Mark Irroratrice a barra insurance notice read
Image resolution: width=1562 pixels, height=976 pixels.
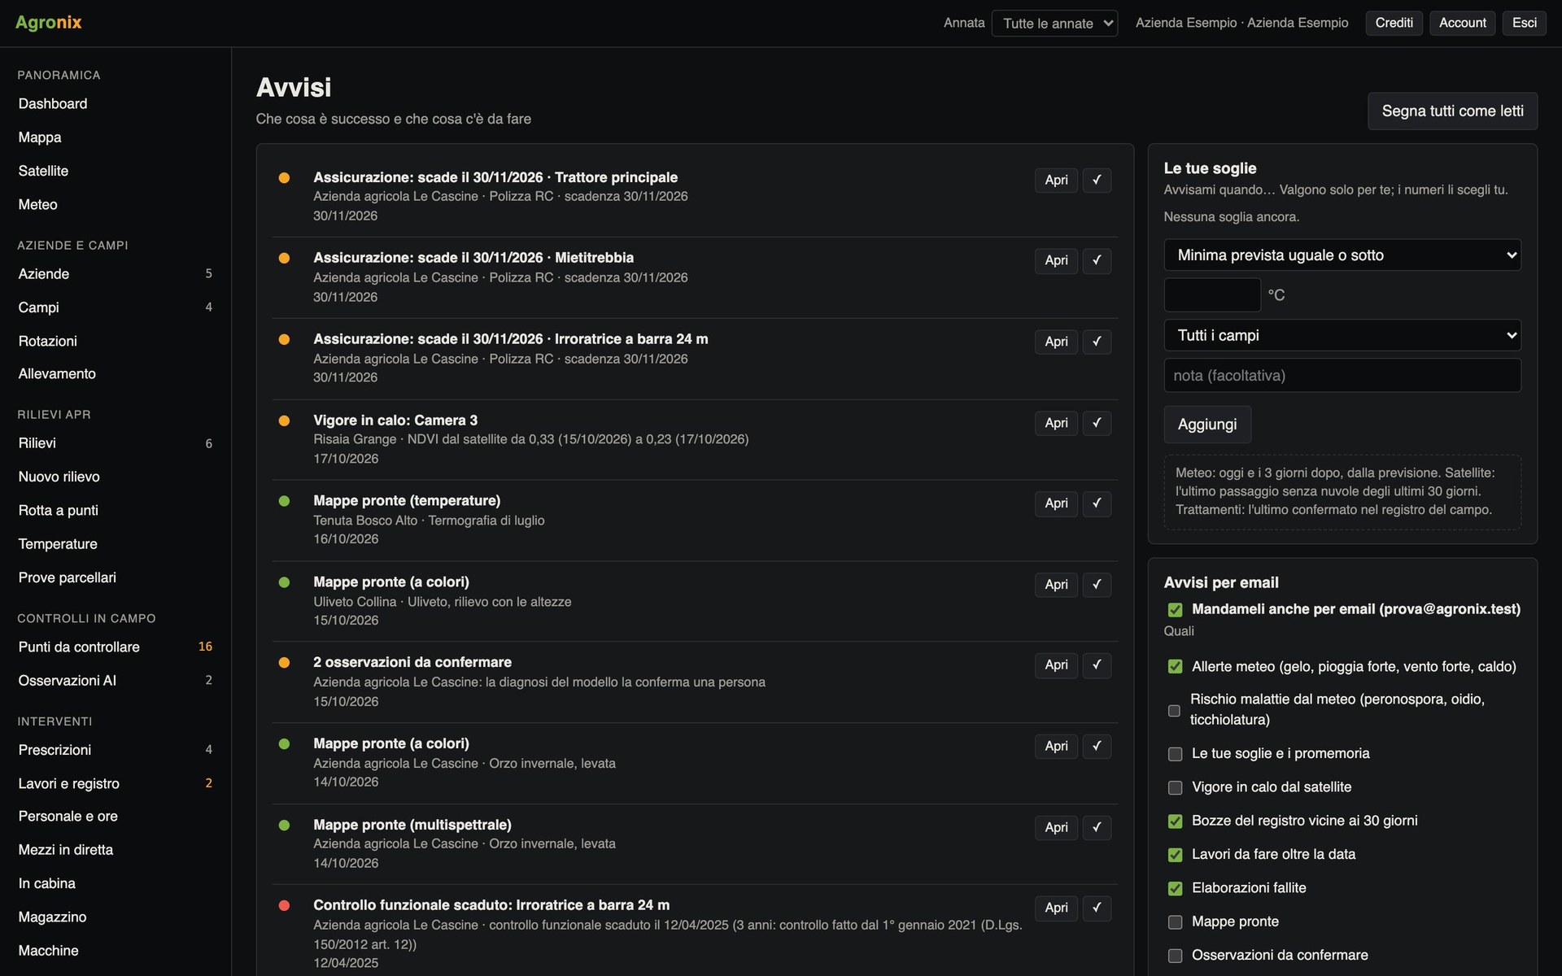(x=1097, y=342)
